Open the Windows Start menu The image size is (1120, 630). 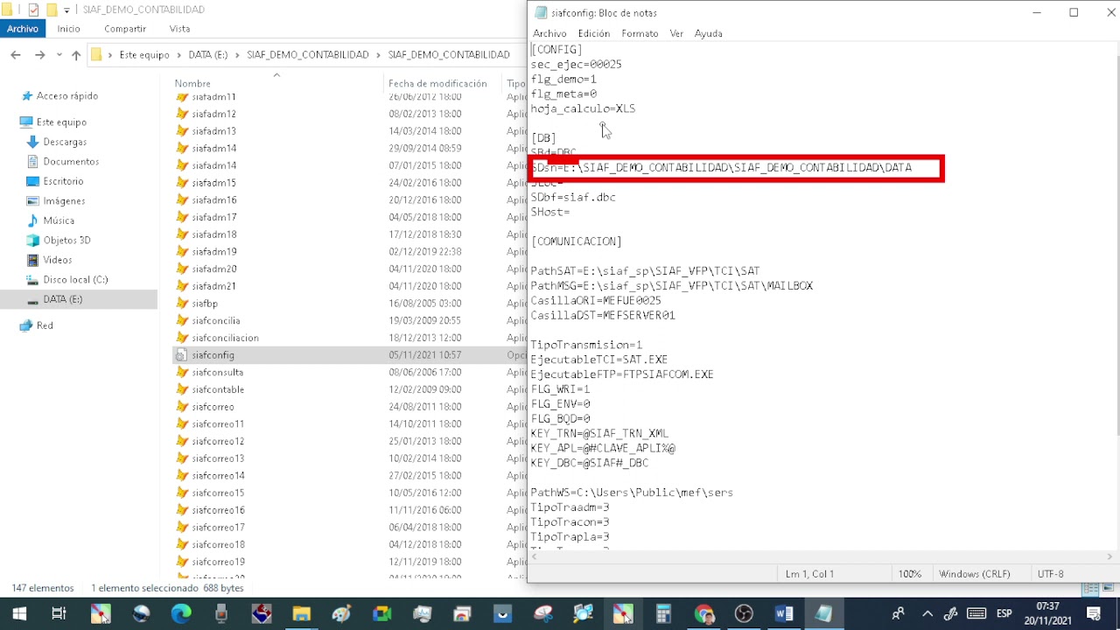pyautogui.click(x=19, y=614)
